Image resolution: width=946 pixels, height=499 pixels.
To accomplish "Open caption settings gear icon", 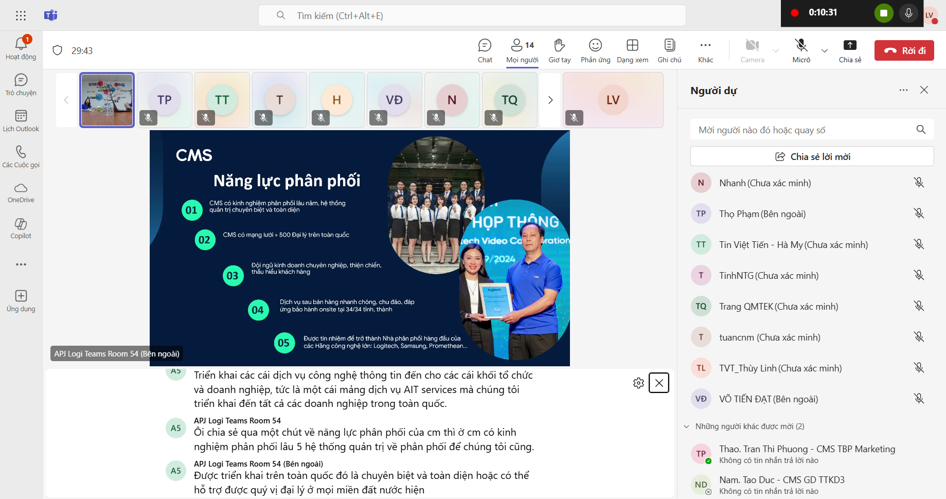I will point(638,383).
